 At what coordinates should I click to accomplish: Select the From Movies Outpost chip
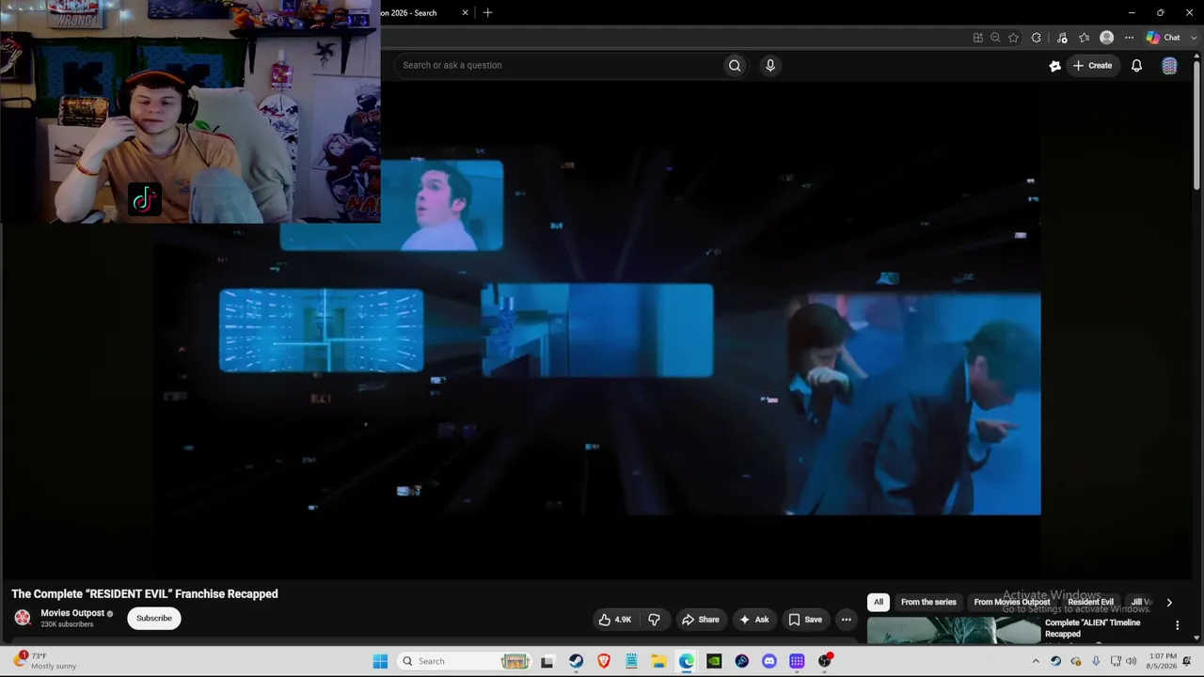[1012, 602]
